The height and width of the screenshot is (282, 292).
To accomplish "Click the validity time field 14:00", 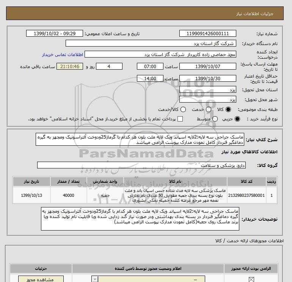I will (150, 79).
